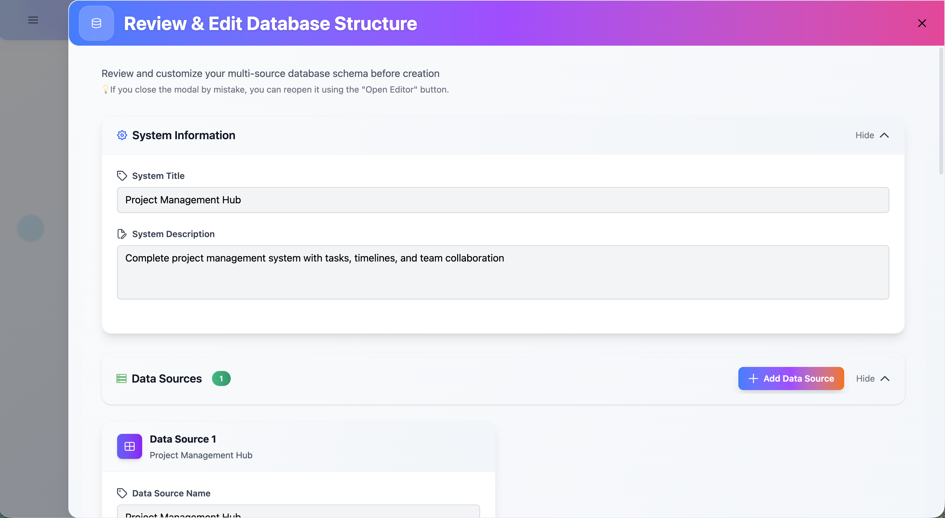This screenshot has height=518, width=945.
Task: Collapse the System Information section
Action: (872, 135)
